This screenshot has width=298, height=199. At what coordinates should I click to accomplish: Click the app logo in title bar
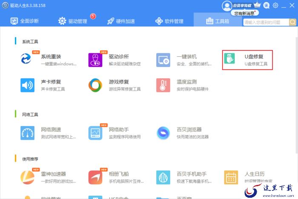click(5, 5)
